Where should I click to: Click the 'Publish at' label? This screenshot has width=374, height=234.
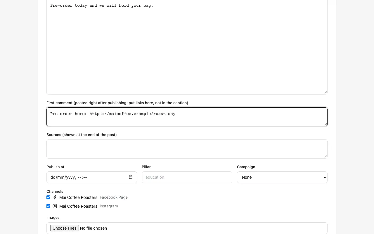point(55,167)
